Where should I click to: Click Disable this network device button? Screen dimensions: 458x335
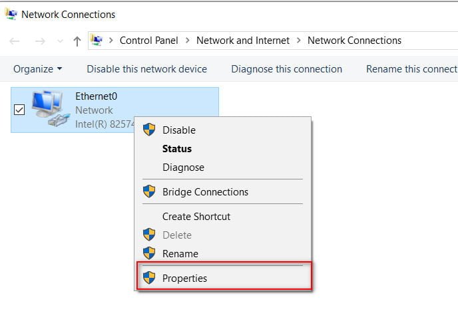pyautogui.click(x=146, y=68)
